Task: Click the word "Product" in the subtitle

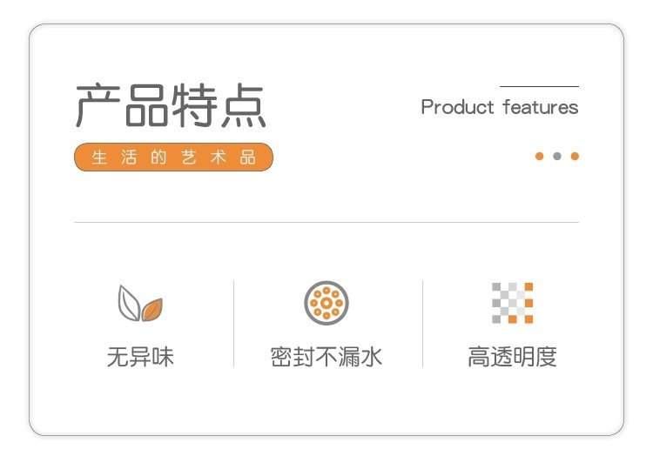Action: [457, 107]
